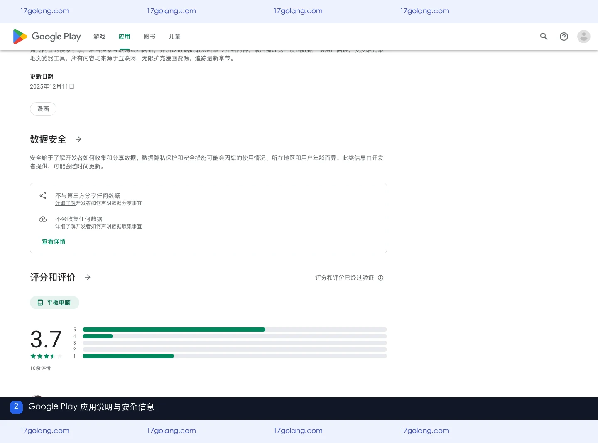The image size is (598, 443).
Task: Click the Google Play logo
Action: (47, 37)
